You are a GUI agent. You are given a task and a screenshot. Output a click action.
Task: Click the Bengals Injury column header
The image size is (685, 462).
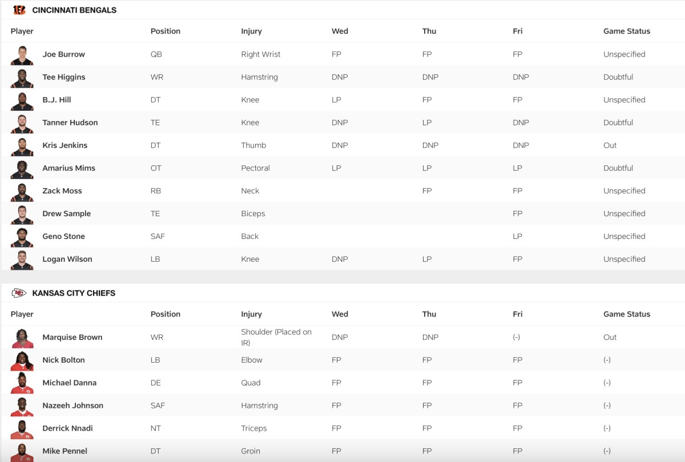(x=251, y=31)
